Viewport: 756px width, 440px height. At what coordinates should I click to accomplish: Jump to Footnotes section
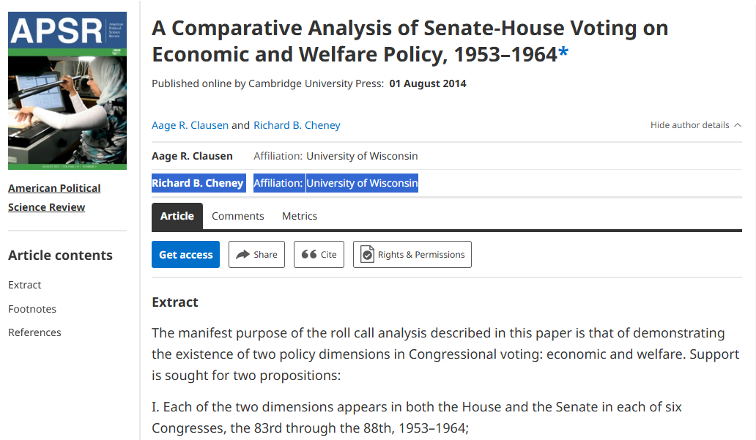click(x=32, y=309)
